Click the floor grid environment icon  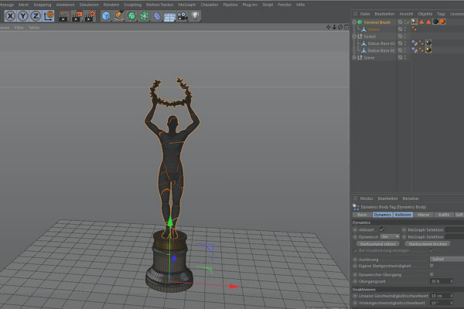tap(170, 15)
